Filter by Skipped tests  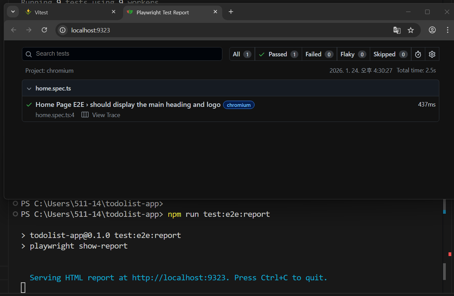coord(390,54)
